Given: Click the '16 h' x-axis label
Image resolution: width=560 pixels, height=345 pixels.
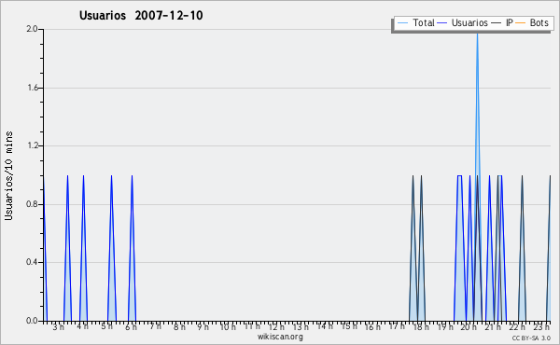Looking at the screenshot, I should click(x=372, y=327).
